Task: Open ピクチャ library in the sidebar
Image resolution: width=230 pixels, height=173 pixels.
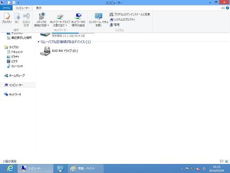Action: pyautogui.click(x=13, y=57)
